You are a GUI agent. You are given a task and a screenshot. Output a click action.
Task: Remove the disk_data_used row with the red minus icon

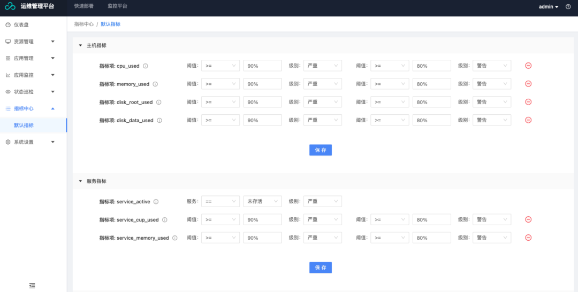click(x=528, y=120)
